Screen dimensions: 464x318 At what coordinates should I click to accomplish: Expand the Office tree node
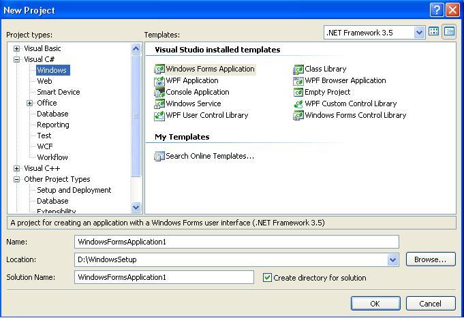[x=29, y=103]
